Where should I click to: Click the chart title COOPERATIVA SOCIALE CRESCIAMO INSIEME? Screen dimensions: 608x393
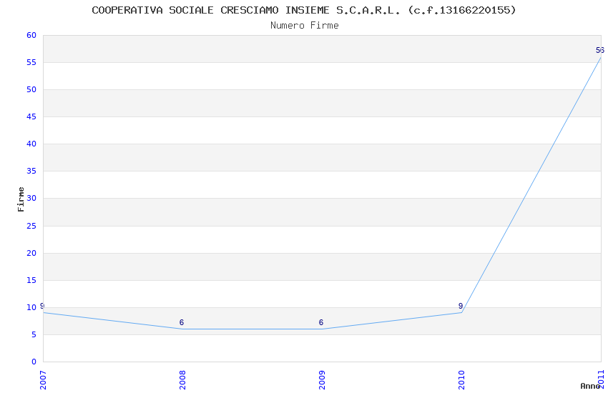[304, 10]
